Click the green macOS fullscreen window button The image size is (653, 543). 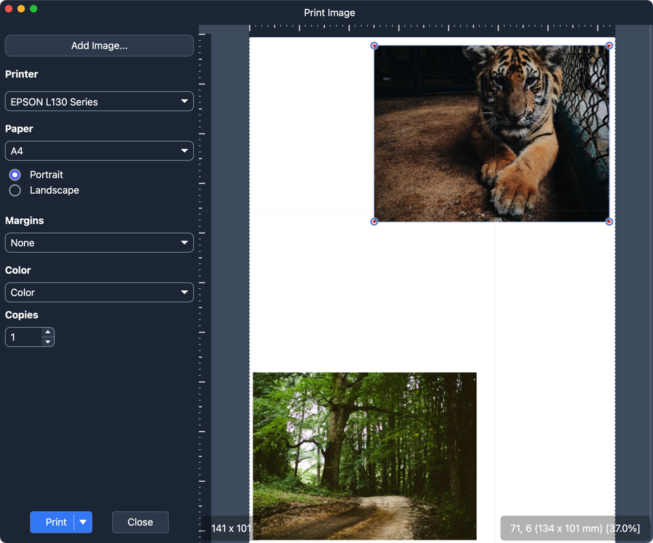coord(33,9)
